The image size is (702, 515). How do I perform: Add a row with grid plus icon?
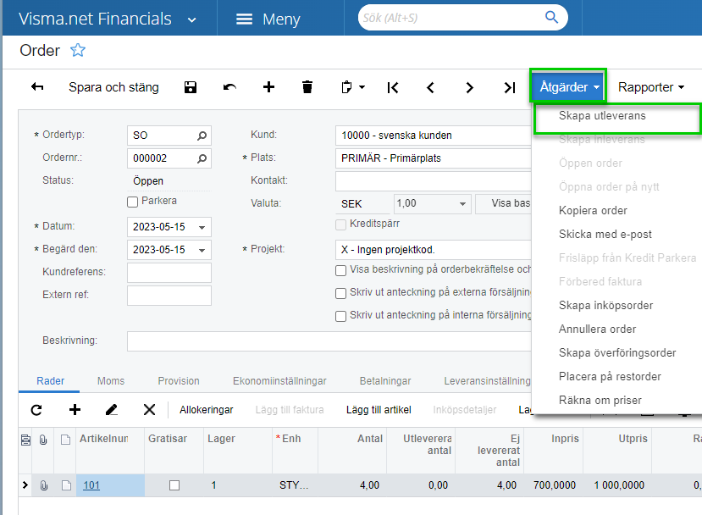75,409
